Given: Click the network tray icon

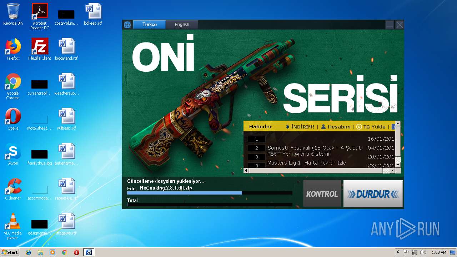Looking at the screenshot, I should 415,252.
